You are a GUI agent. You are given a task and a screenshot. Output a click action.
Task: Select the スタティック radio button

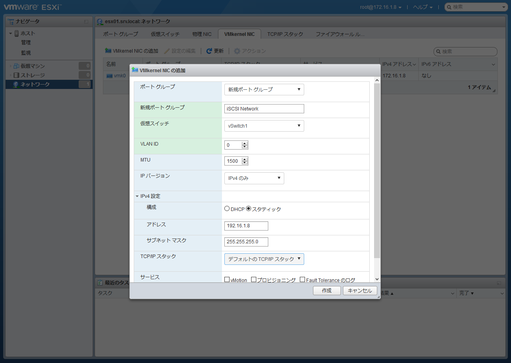tap(248, 209)
